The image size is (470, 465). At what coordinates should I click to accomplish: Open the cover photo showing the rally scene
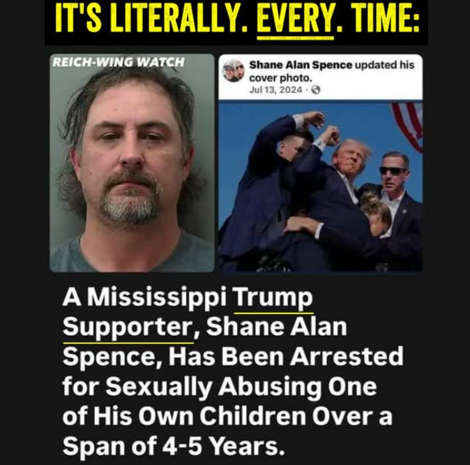321,186
